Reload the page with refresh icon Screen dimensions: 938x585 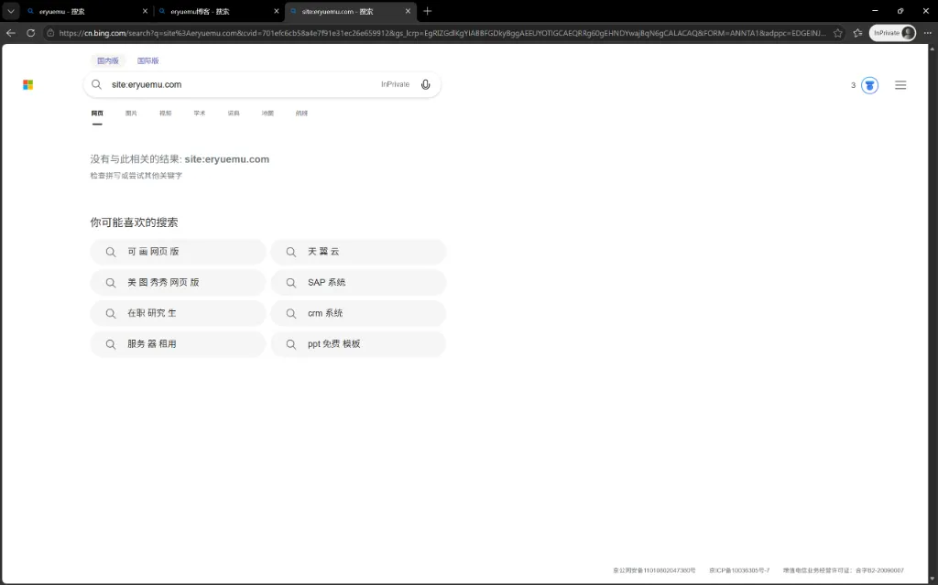[x=30, y=33]
